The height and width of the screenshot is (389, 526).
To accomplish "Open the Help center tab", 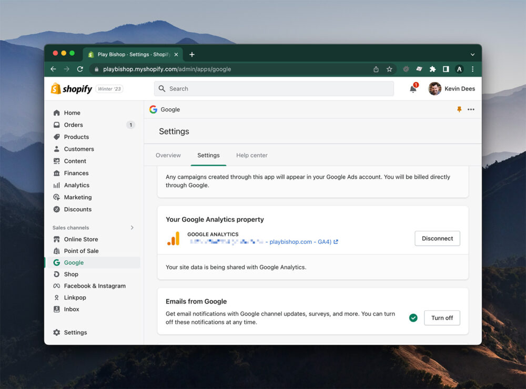I will pos(251,155).
